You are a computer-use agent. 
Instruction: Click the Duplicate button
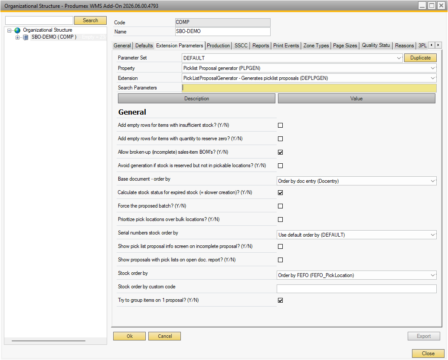tap(420, 58)
